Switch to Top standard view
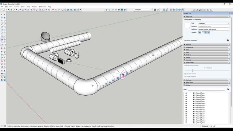This screenshot has height=131, width=233. point(197,10)
